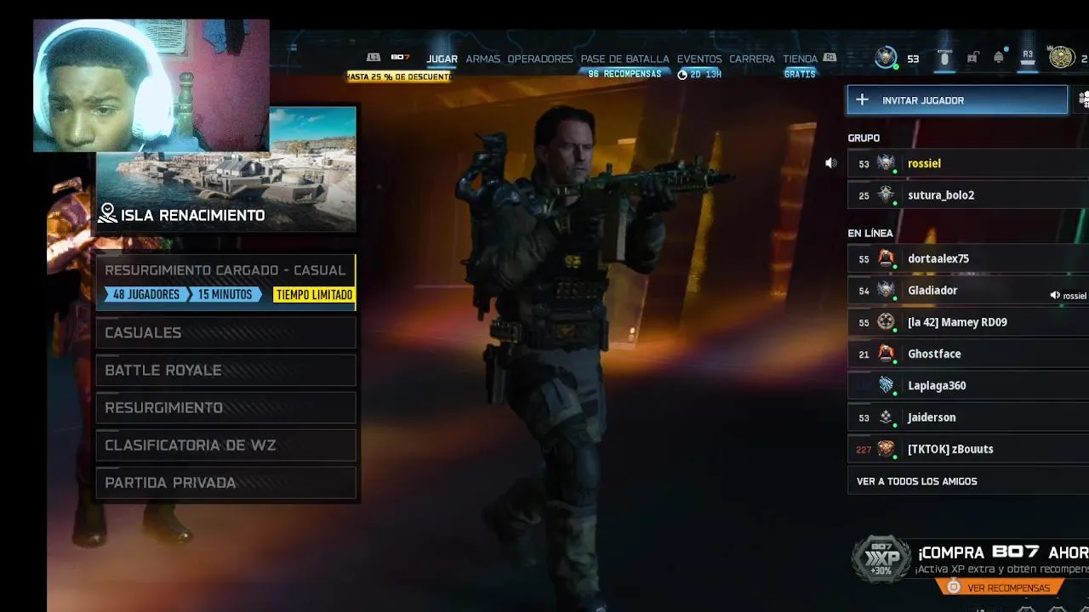1089x612 pixels.
Task: Click the Invitar Jugador button
Action: pyautogui.click(x=957, y=99)
